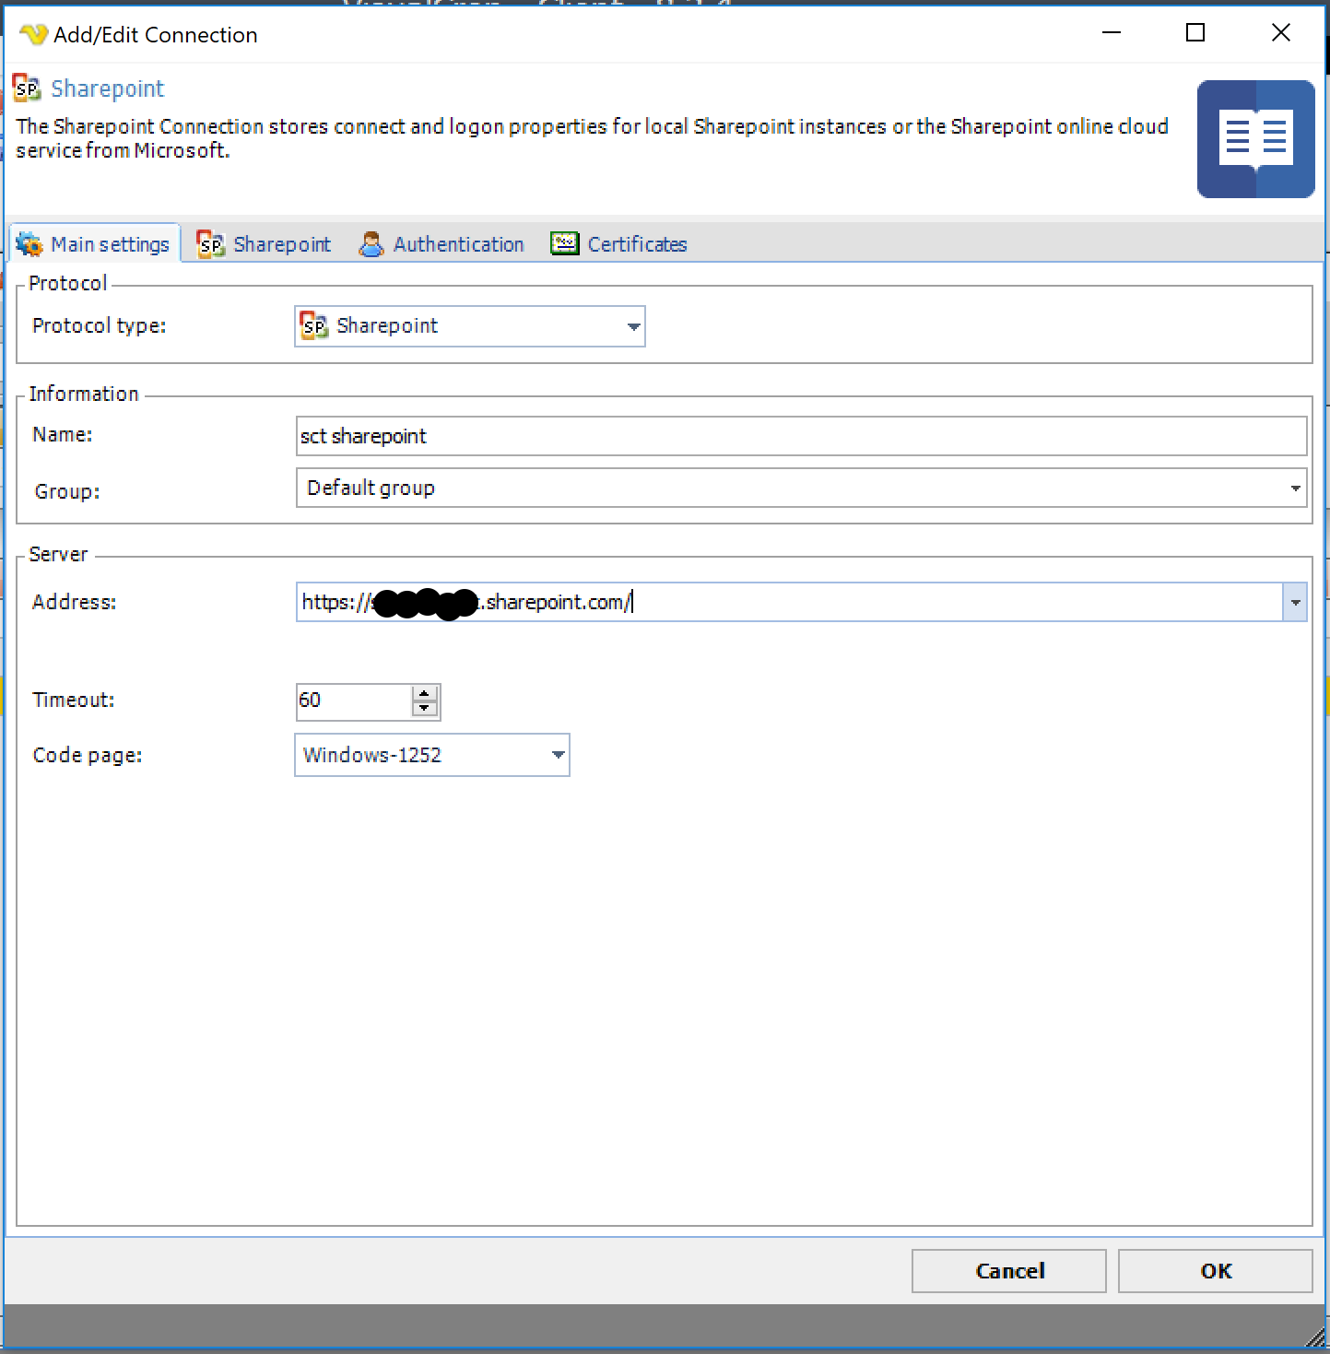
Task: Open the Protocol type dropdown
Action: pos(633,327)
